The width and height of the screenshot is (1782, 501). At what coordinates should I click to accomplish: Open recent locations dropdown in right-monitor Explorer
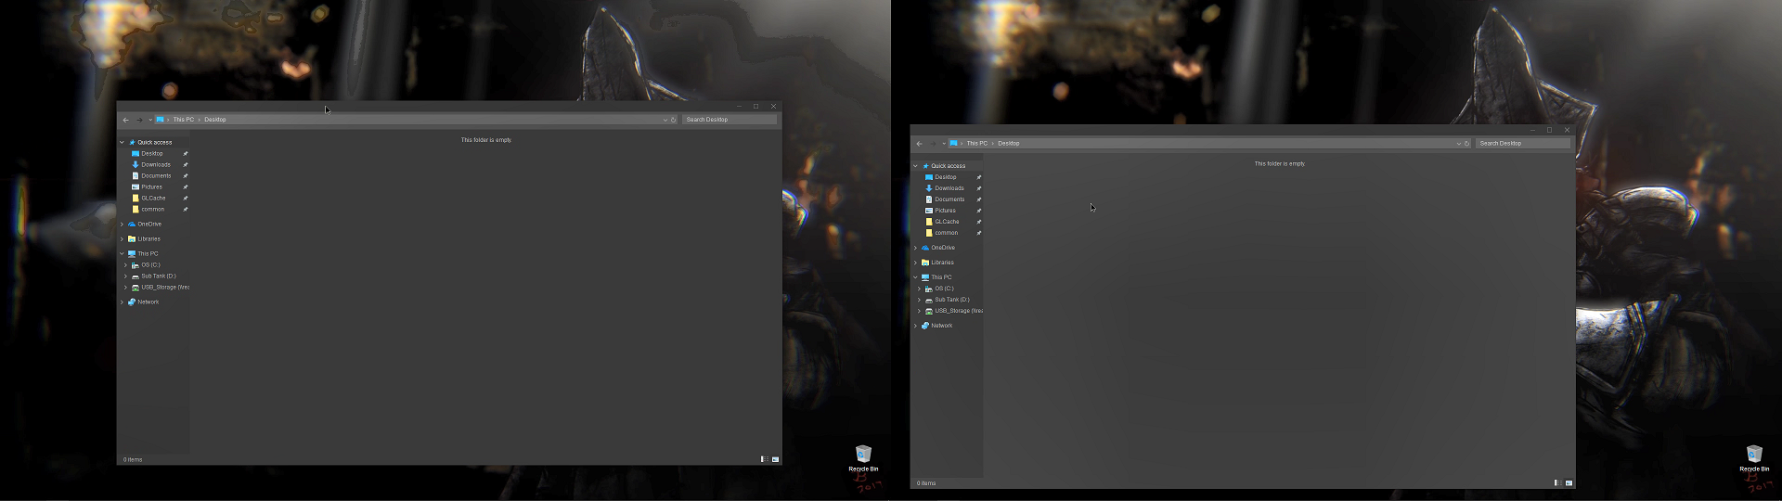pos(944,144)
